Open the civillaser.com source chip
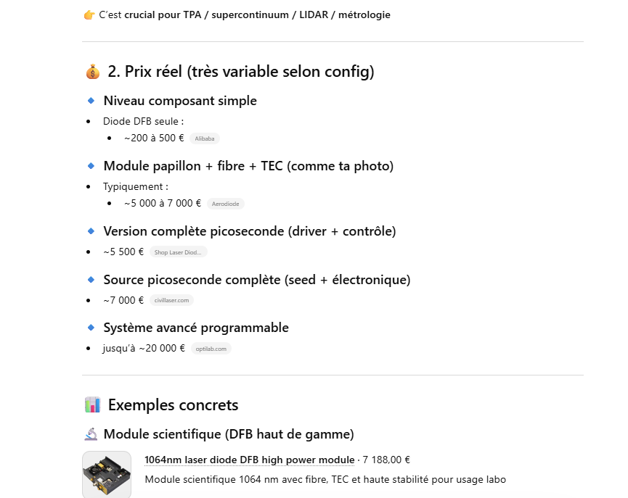628x498 pixels. click(171, 300)
